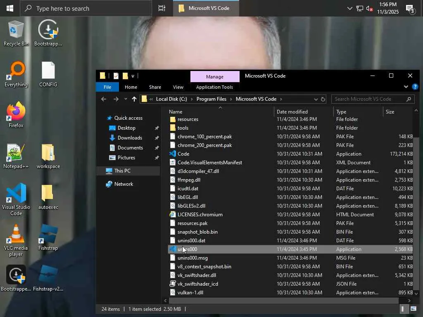Select the CONFIG file on the desktop
Image resolution: width=423 pixels, height=317 pixels.
tap(48, 74)
